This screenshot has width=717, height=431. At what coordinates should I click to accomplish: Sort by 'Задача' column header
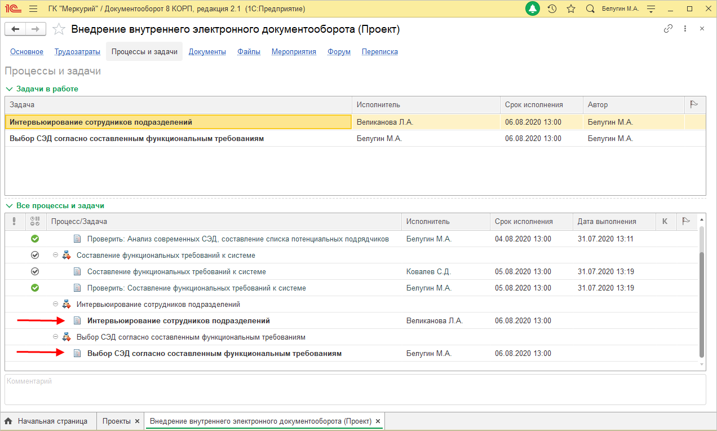(x=179, y=104)
